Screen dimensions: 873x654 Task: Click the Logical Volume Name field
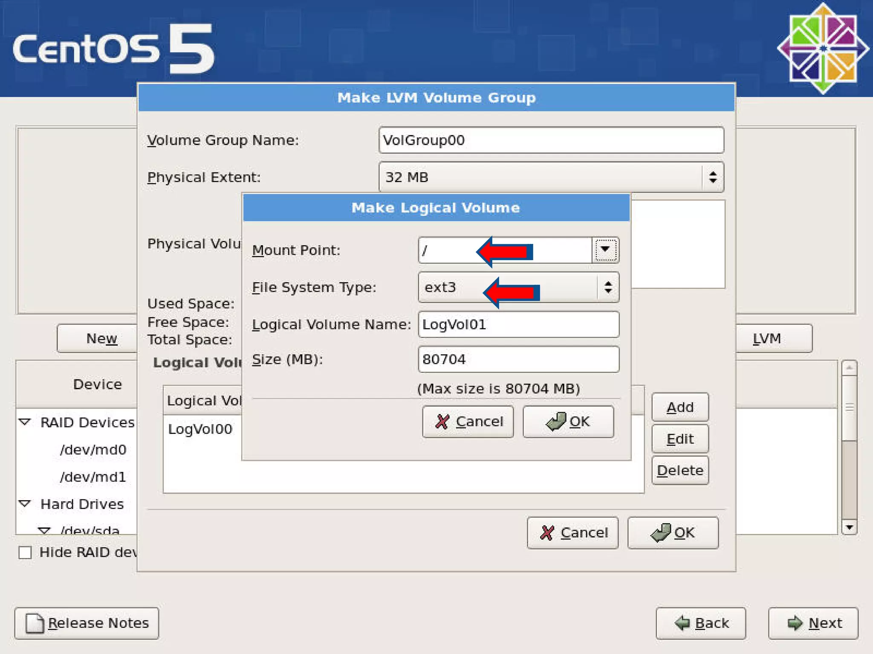518,324
